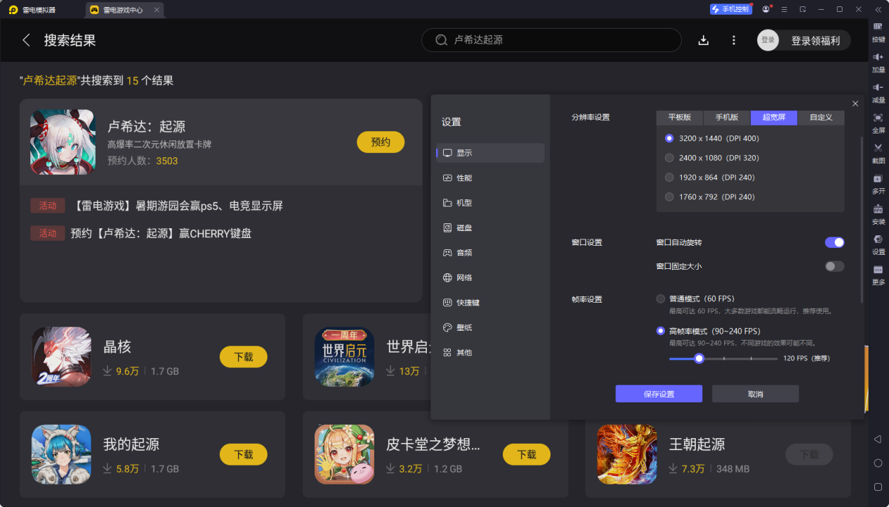Click 预约 for 卢希达：起源
Screen dimensions: 889x507
click(381, 142)
